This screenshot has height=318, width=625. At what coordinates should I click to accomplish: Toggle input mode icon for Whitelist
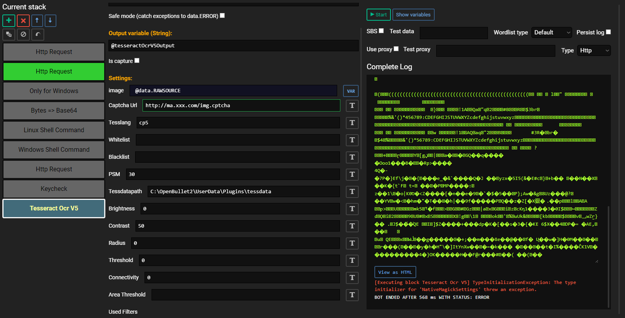pyautogui.click(x=352, y=140)
